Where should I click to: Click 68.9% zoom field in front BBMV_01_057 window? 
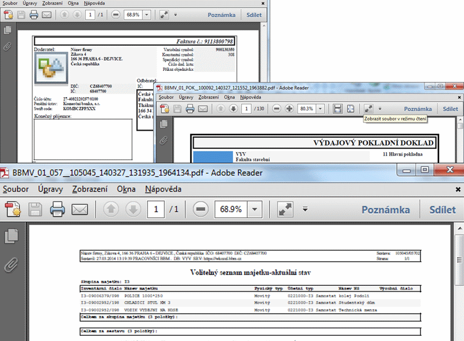pyautogui.click(x=231, y=210)
